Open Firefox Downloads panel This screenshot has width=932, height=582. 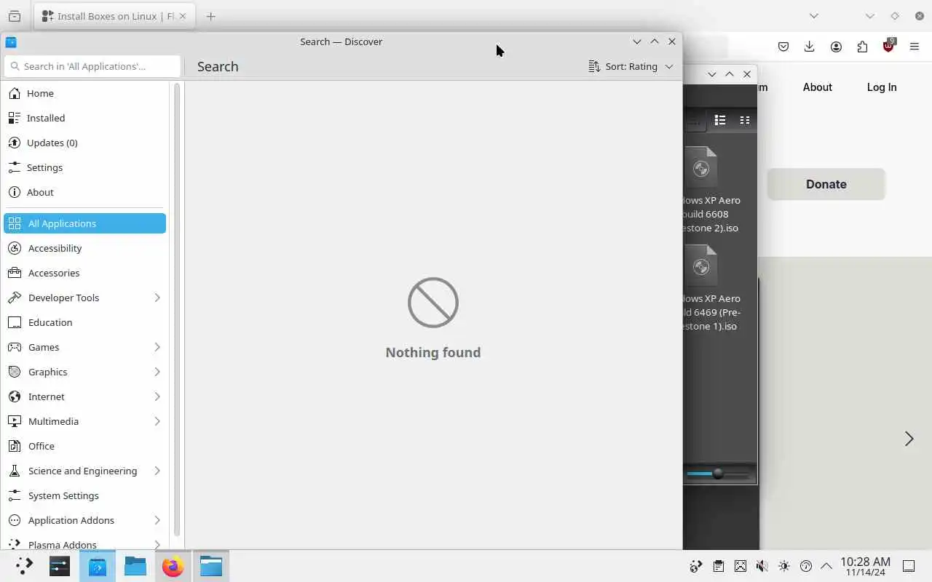click(809, 47)
